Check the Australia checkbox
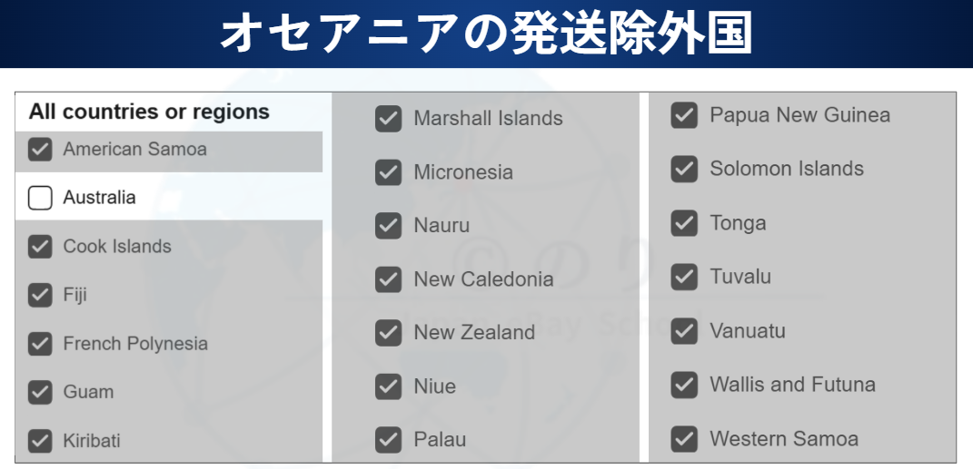973x469 pixels. pos(40,197)
